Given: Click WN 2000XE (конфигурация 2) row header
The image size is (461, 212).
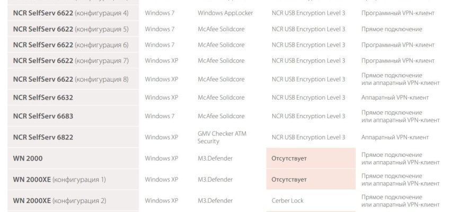Looking at the screenshot, I should [59, 201].
